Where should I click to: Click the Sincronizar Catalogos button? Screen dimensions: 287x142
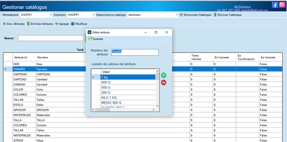point(195,15)
